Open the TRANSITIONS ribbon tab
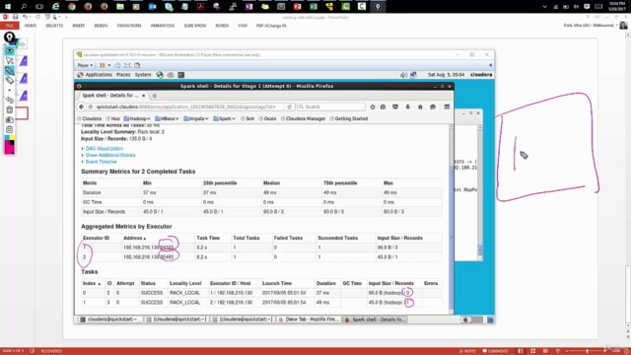Image resolution: width=631 pixels, height=355 pixels. click(129, 26)
